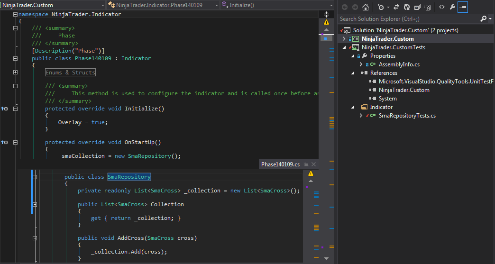The height and width of the screenshot is (264, 495).
Task: Collapse the Collection property in peek
Action: pos(35,204)
